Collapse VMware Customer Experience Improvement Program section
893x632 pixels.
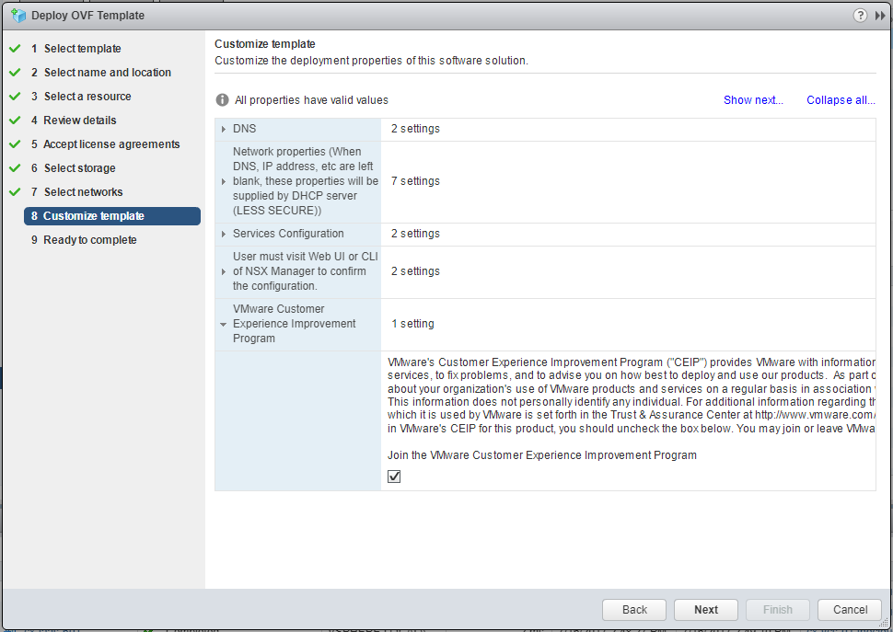tap(224, 324)
